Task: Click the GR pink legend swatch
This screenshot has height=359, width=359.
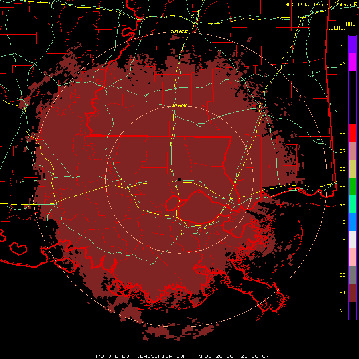Action: (x=352, y=151)
